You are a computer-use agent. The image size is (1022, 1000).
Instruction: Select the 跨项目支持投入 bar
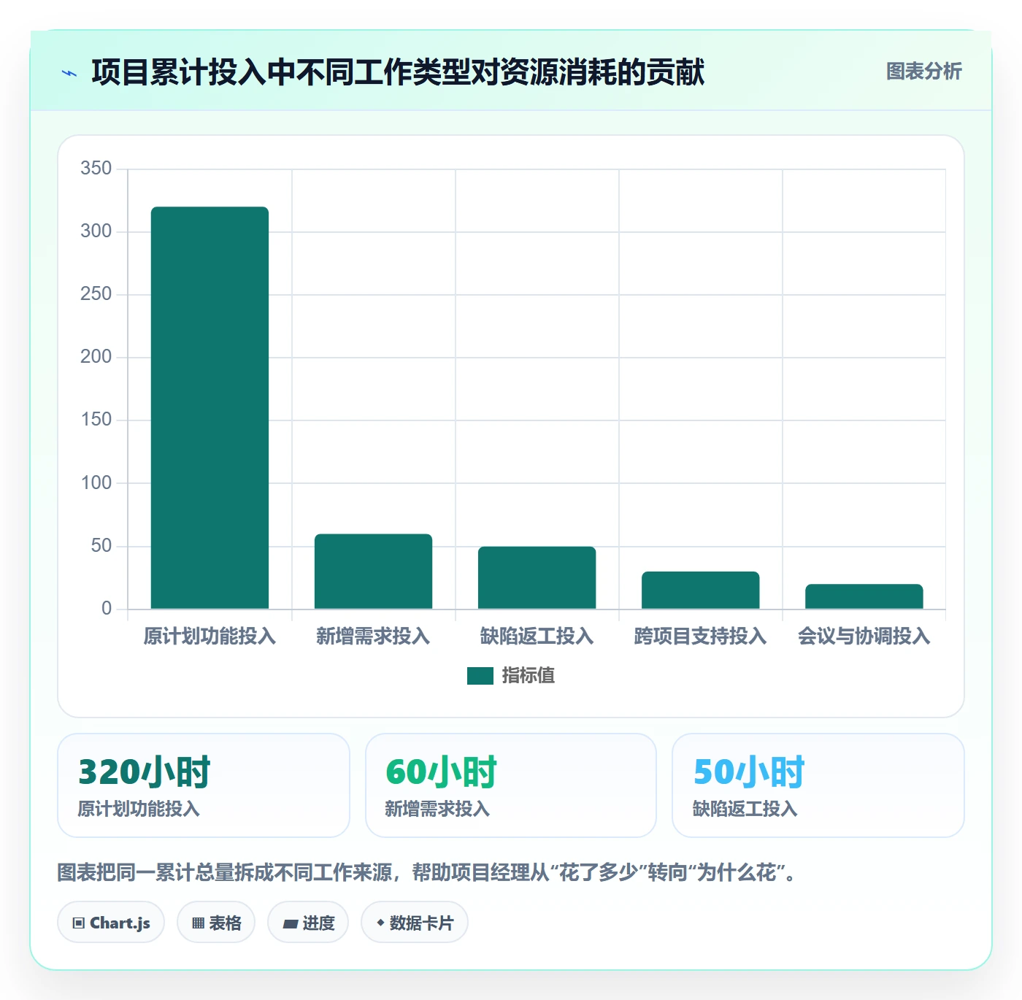click(700, 590)
